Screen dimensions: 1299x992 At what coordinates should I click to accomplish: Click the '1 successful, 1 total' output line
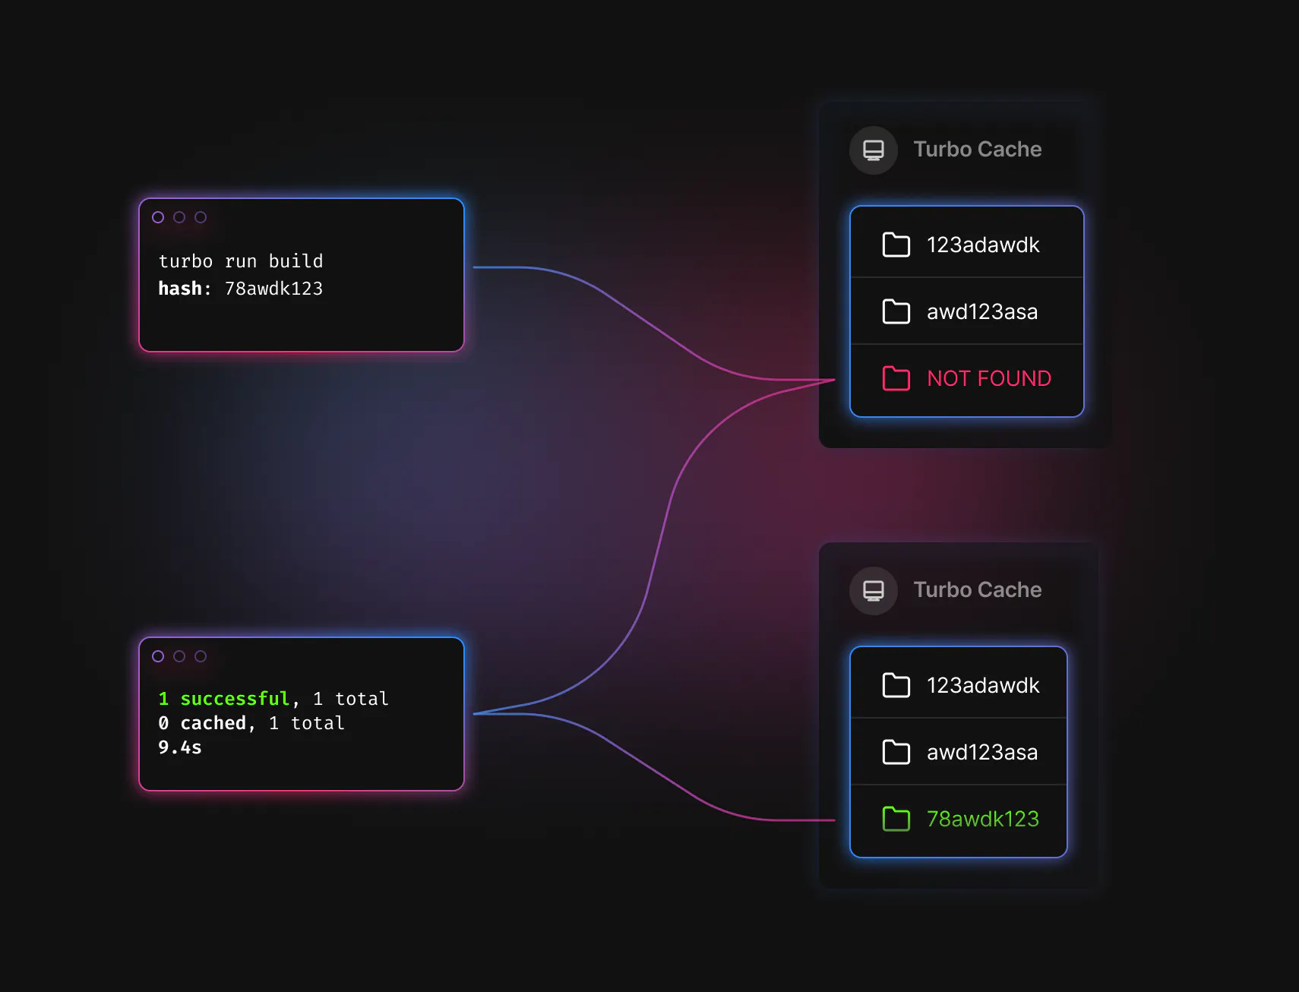tap(273, 699)
